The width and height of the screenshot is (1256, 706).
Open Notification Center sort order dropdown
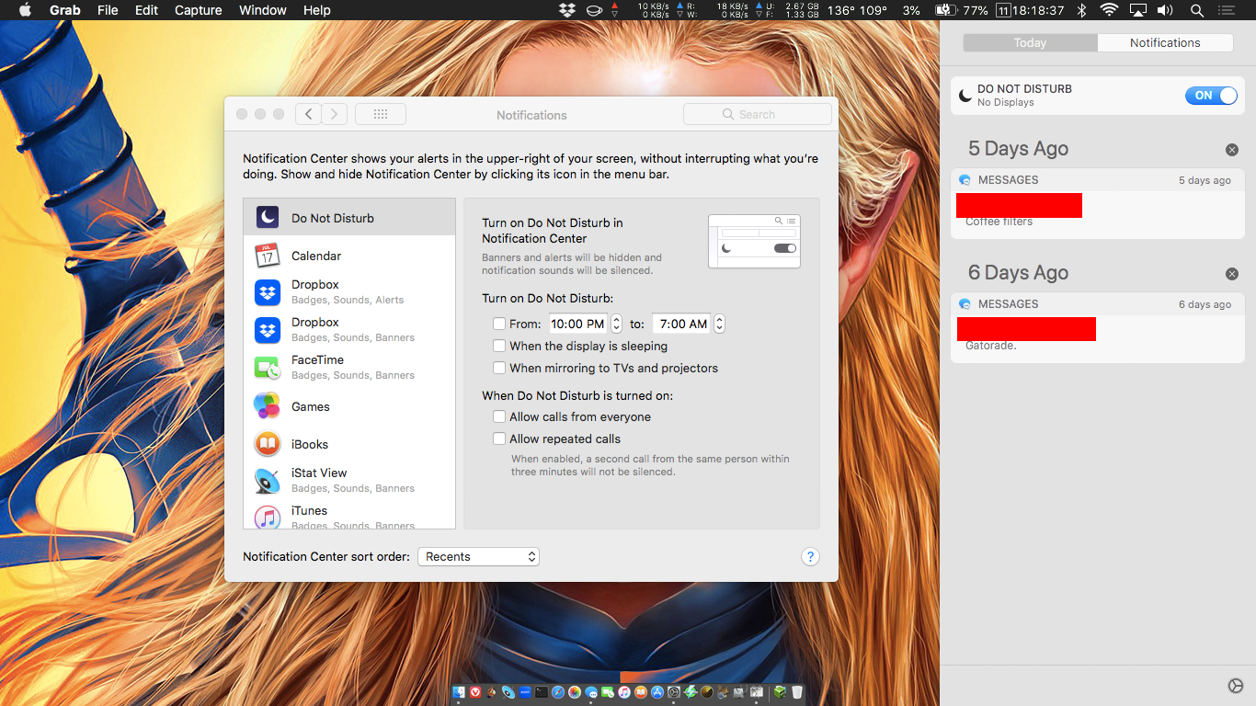[x=478, y=557]
